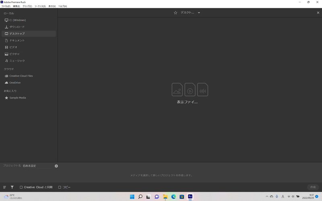Screen dimensions: 322x201
Task: Open the view options list icon
Action: pos(4,187)
